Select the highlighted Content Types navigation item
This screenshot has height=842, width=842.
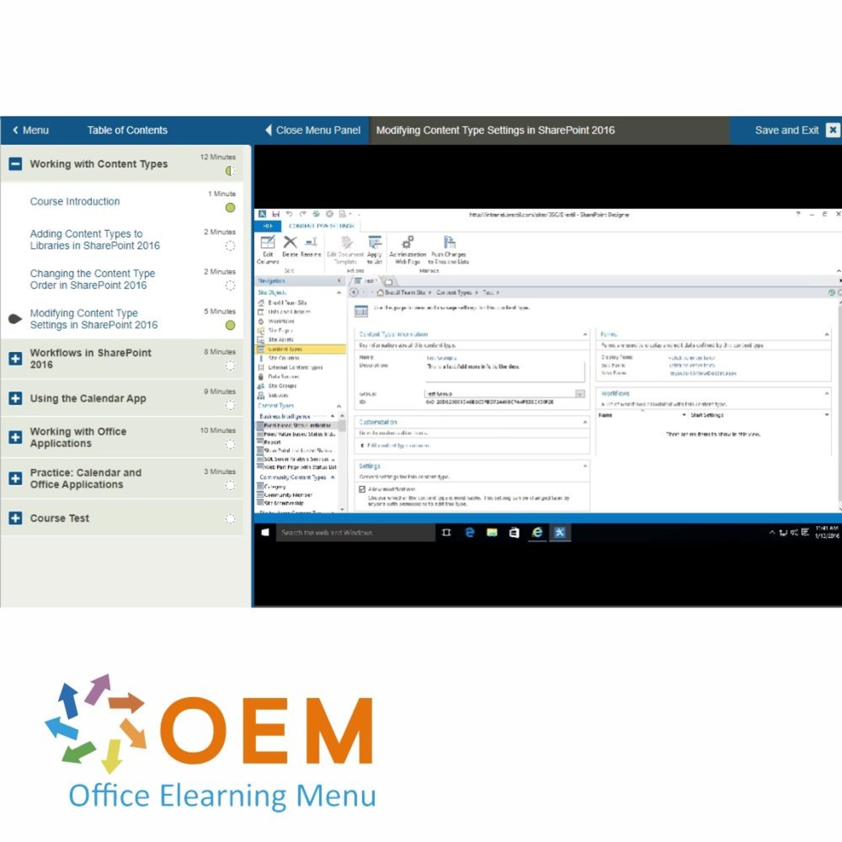[300, 349]
